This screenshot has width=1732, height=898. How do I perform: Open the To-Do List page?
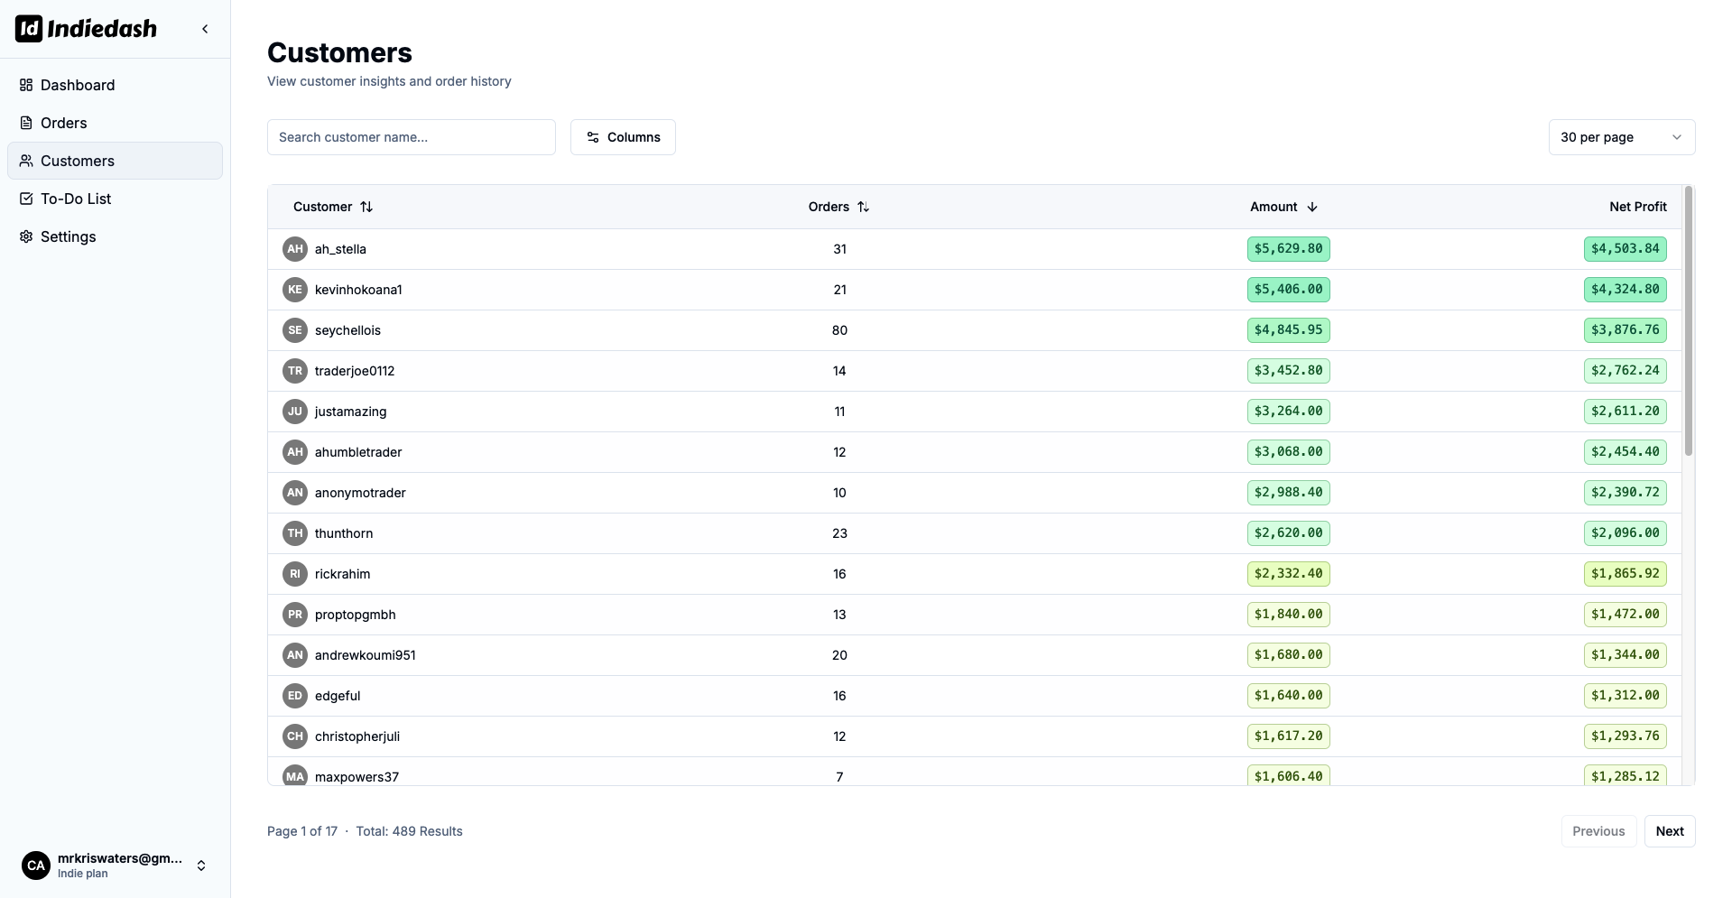115,199
